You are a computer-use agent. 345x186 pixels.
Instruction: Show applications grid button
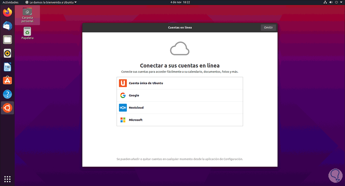7,179
